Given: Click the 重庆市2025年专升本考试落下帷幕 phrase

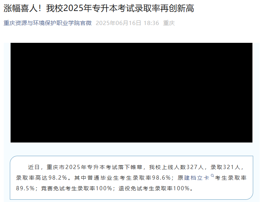Looking at the screenshot, I should [x=94, y=167].
